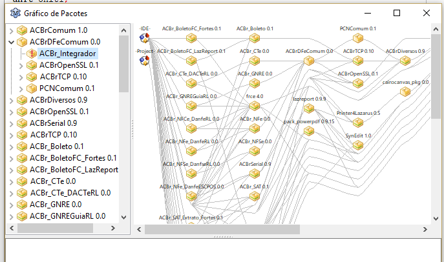Click the -IDE- node icon in graph

point(144,38)
